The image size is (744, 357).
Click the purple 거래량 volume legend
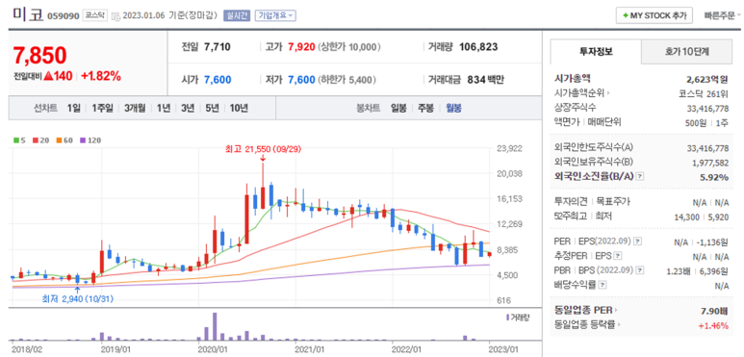518,317
